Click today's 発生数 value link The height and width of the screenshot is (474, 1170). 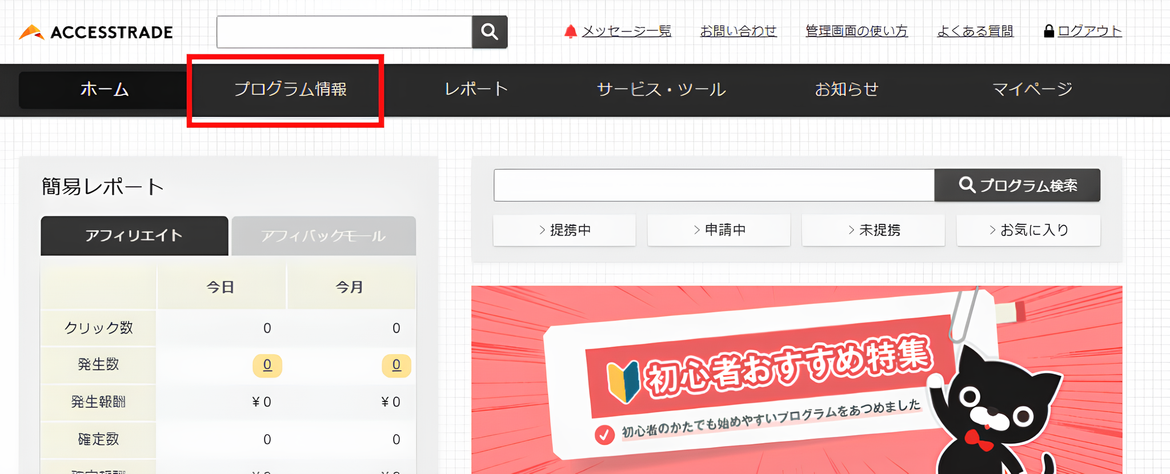pyautogui.click(x=267, y=365)
